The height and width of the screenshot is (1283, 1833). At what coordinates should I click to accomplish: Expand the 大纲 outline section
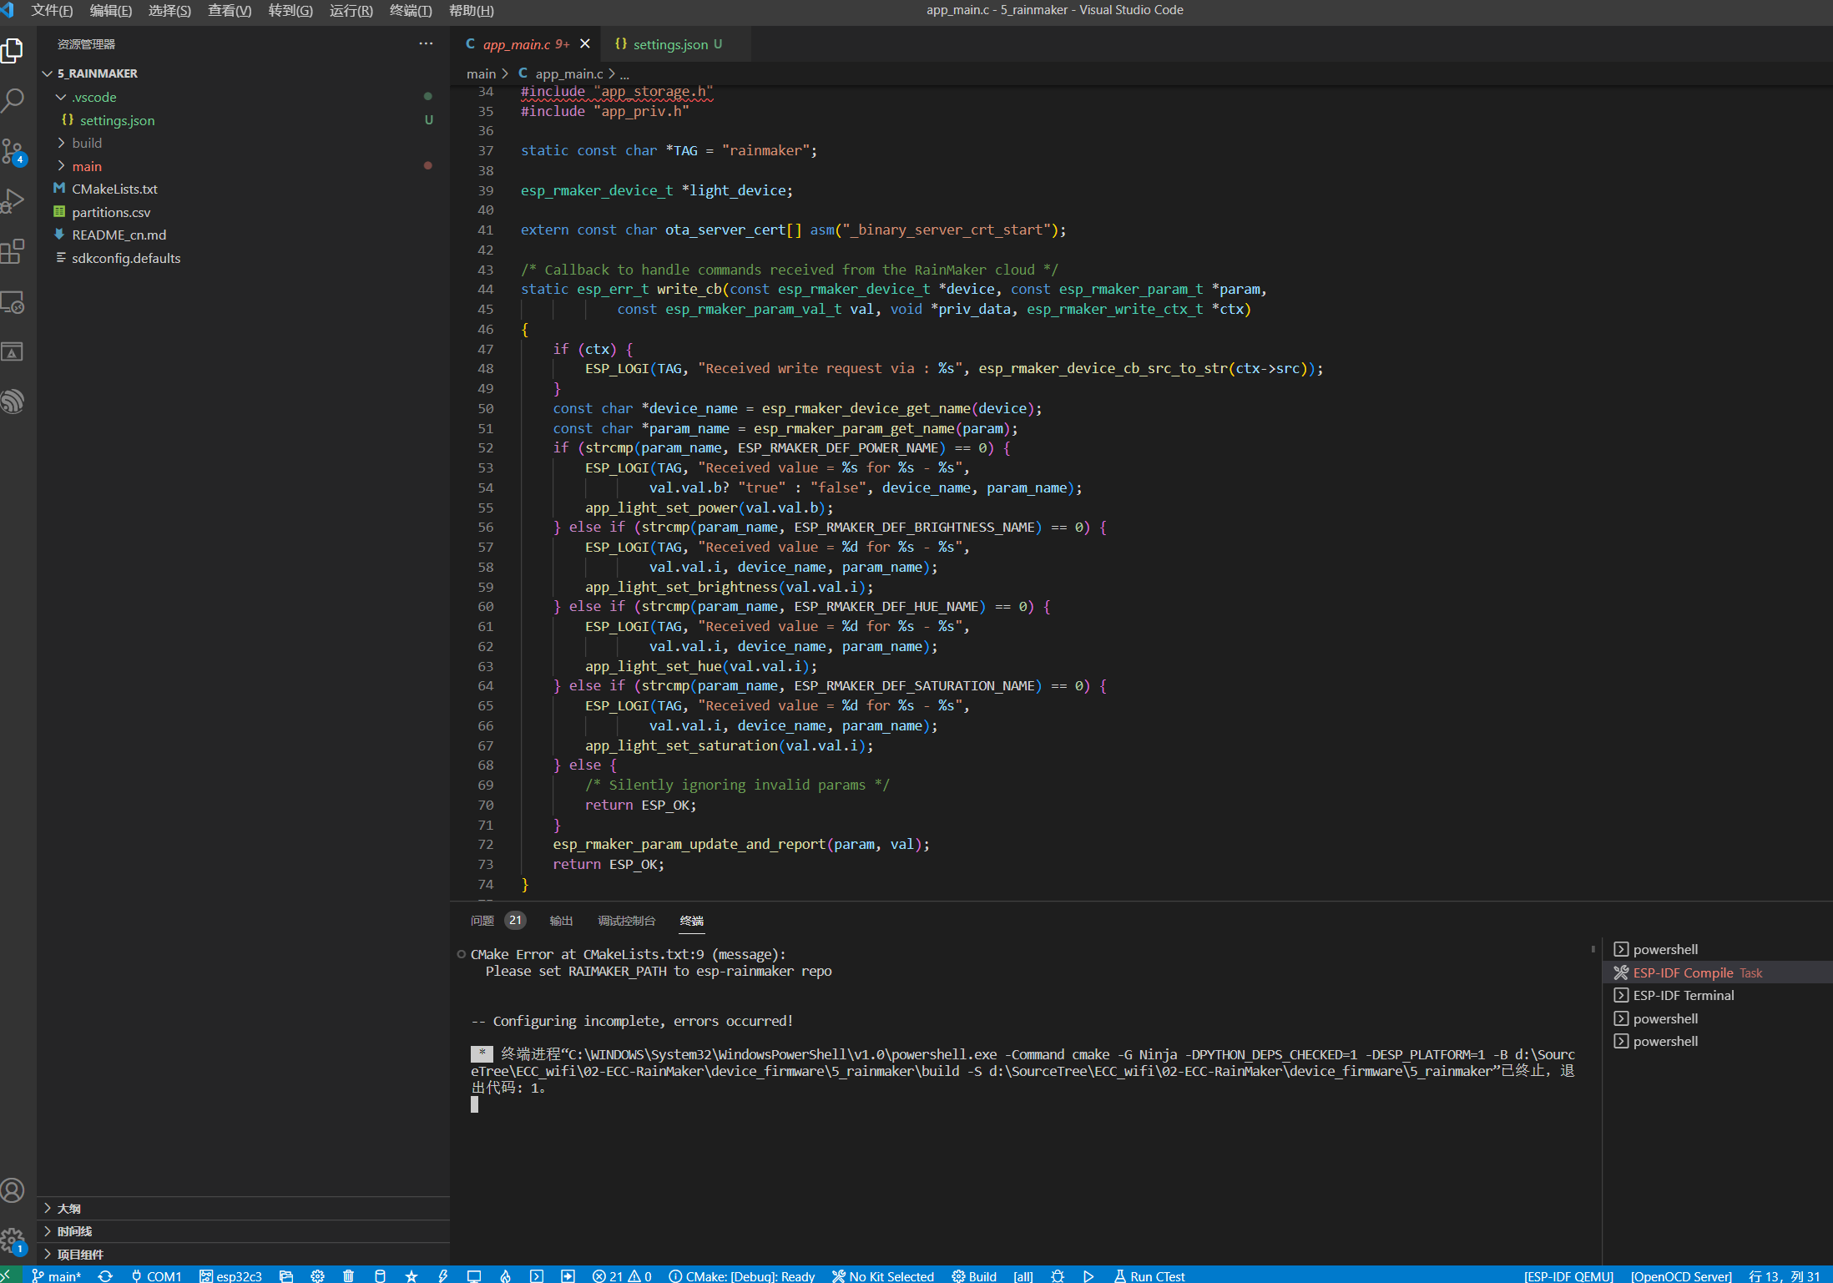click(243, 1208)
